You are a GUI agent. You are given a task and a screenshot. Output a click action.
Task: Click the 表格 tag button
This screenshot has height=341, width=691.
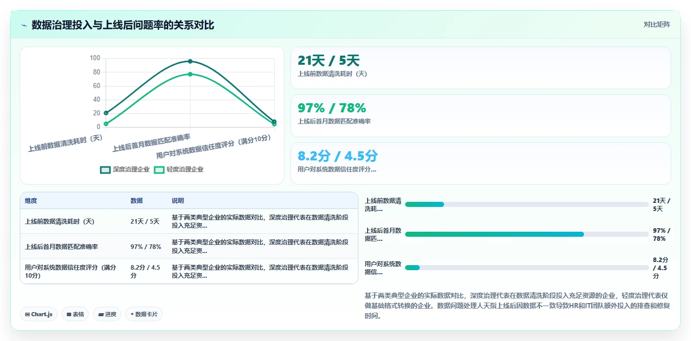coord(75,314)
